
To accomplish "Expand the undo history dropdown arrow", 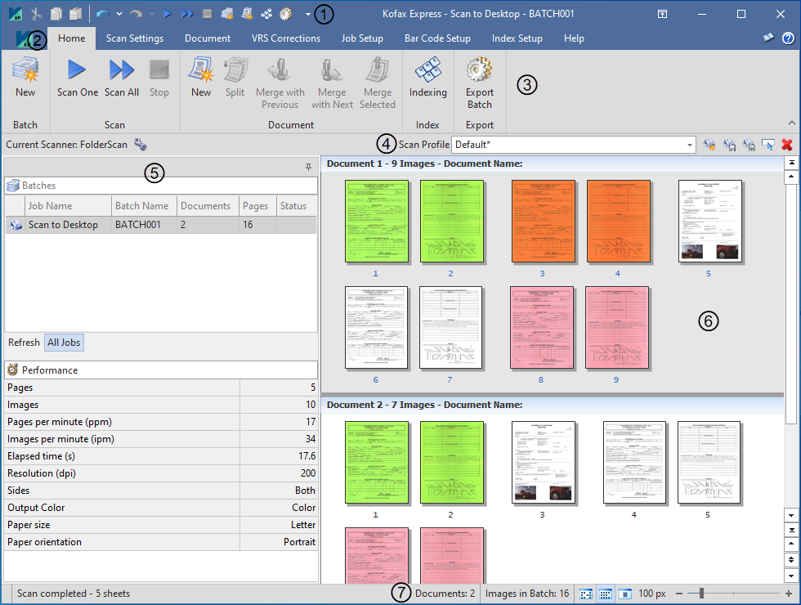I will click(119, 14).
